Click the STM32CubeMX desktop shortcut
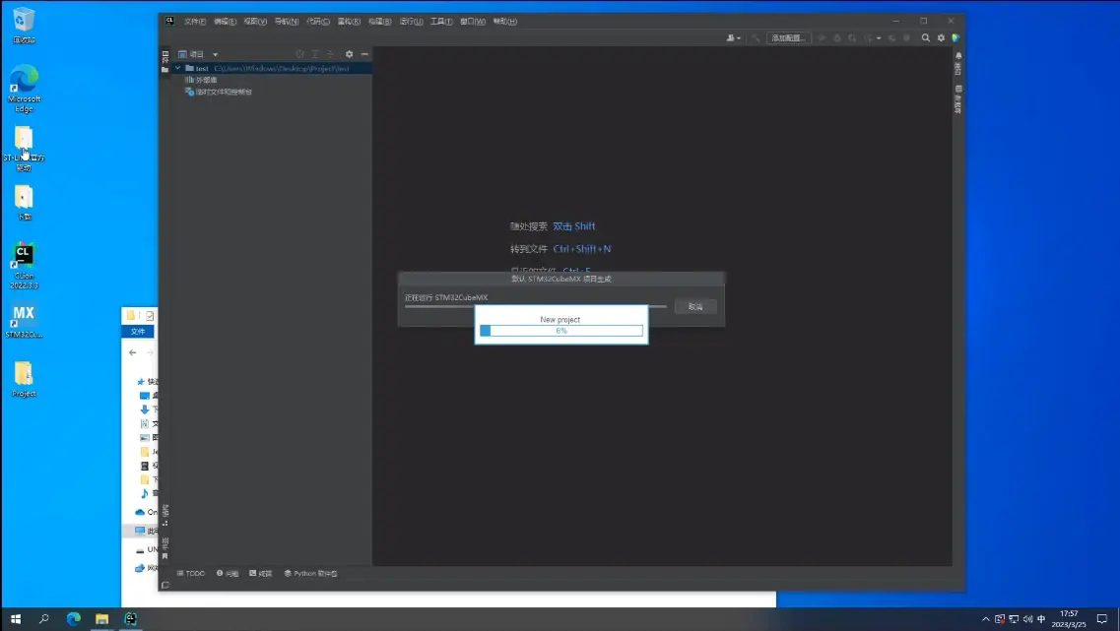The width and height of the screenshot is (1120, 631). pyautogui.click(x=24, y=321)
